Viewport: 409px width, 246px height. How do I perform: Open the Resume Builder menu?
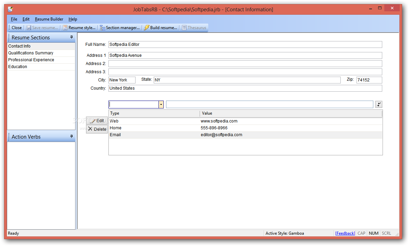coord(49,19)
